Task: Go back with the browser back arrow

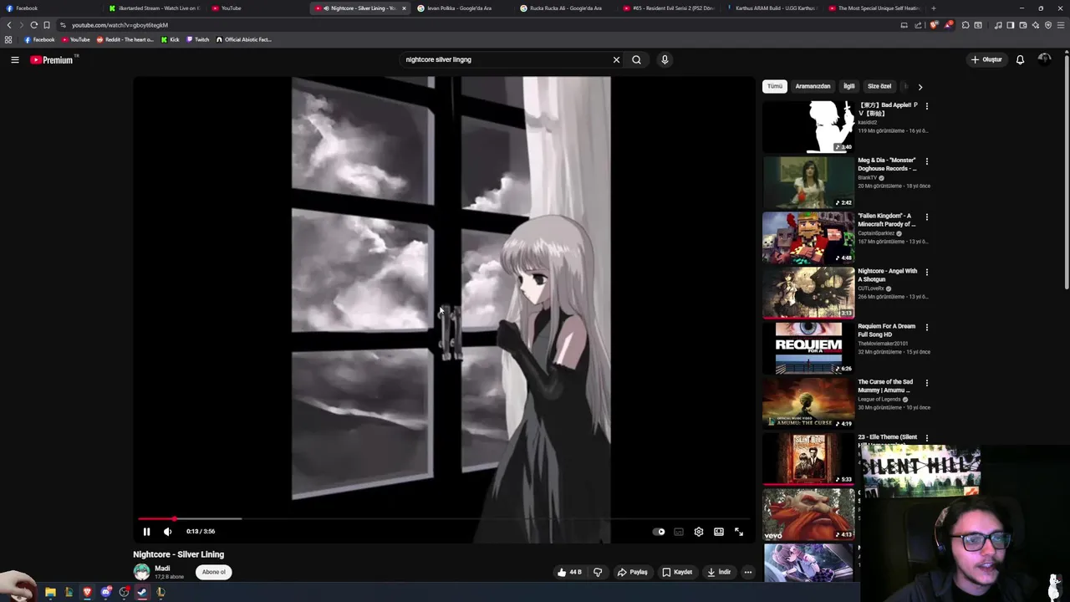Action: pyautogui.click(x=9, y=25)
